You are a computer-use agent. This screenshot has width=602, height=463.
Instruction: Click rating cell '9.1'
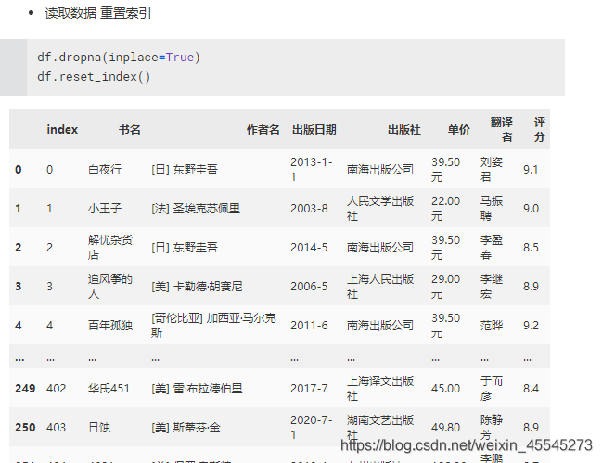pos(531,169)
